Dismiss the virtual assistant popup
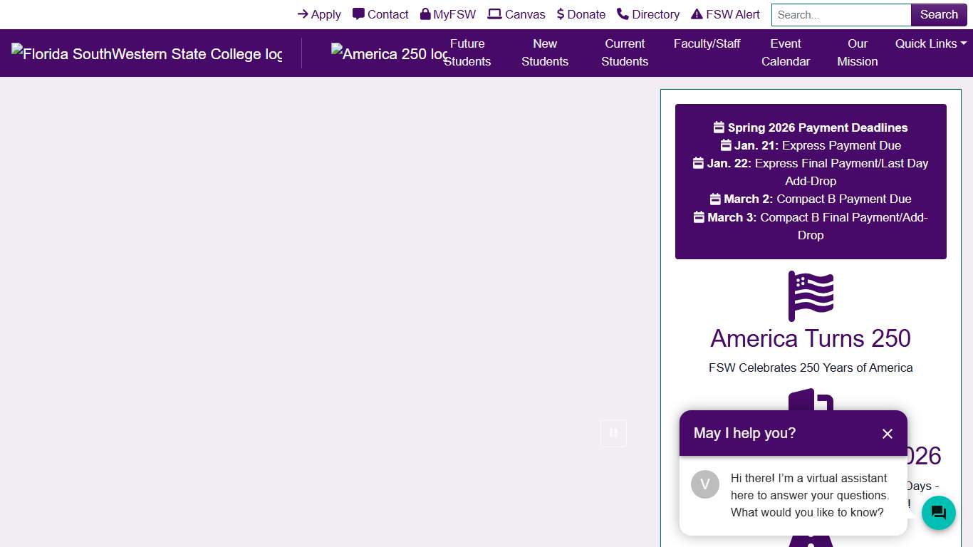This screenshot has height=547, width=973. click(887, 434)
